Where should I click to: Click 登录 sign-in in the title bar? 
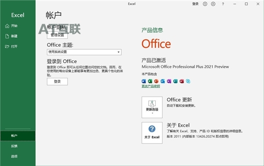coord(195,4)
